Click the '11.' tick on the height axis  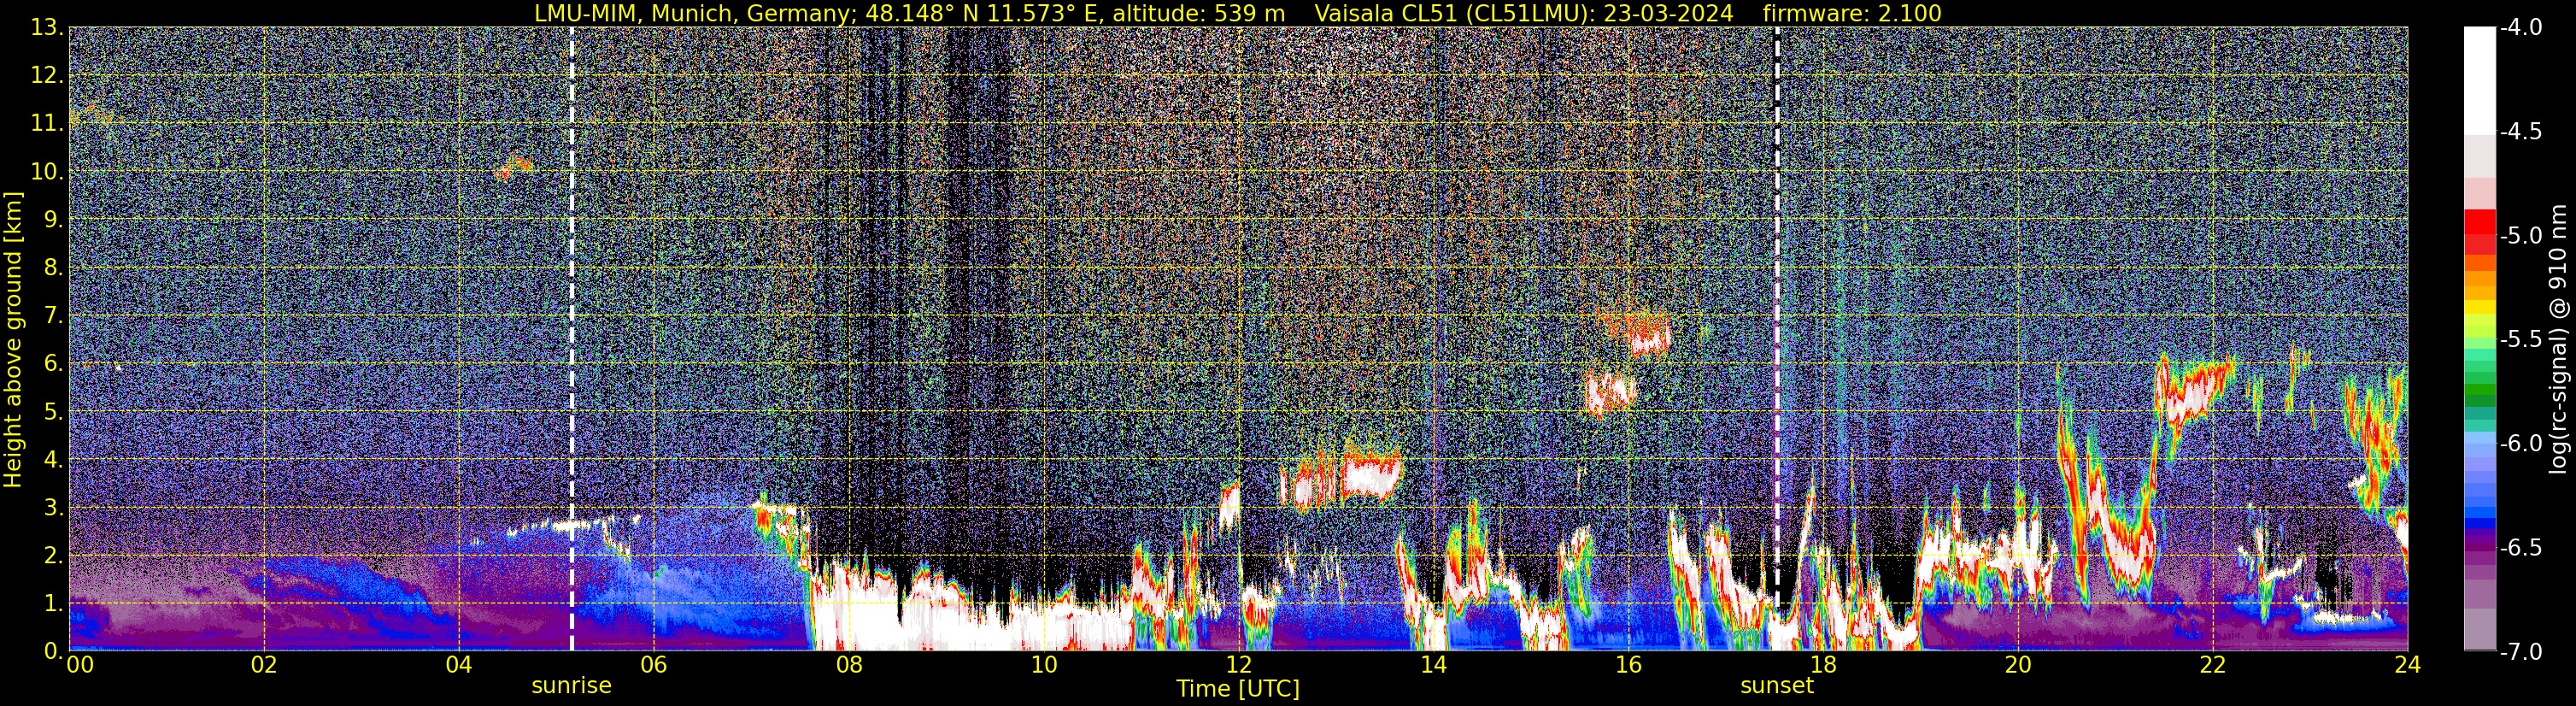point(47,124)
